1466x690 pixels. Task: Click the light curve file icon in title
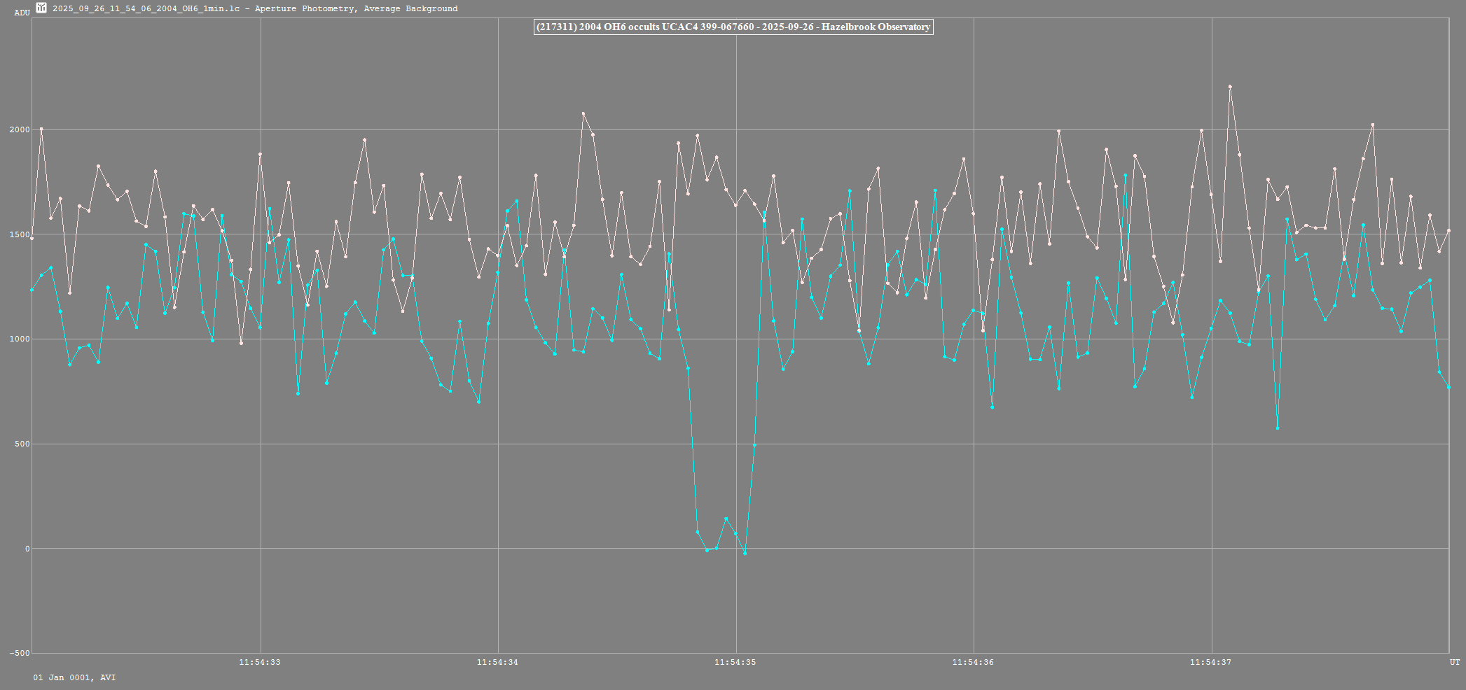pyautogui.click(x=41, y=8)
